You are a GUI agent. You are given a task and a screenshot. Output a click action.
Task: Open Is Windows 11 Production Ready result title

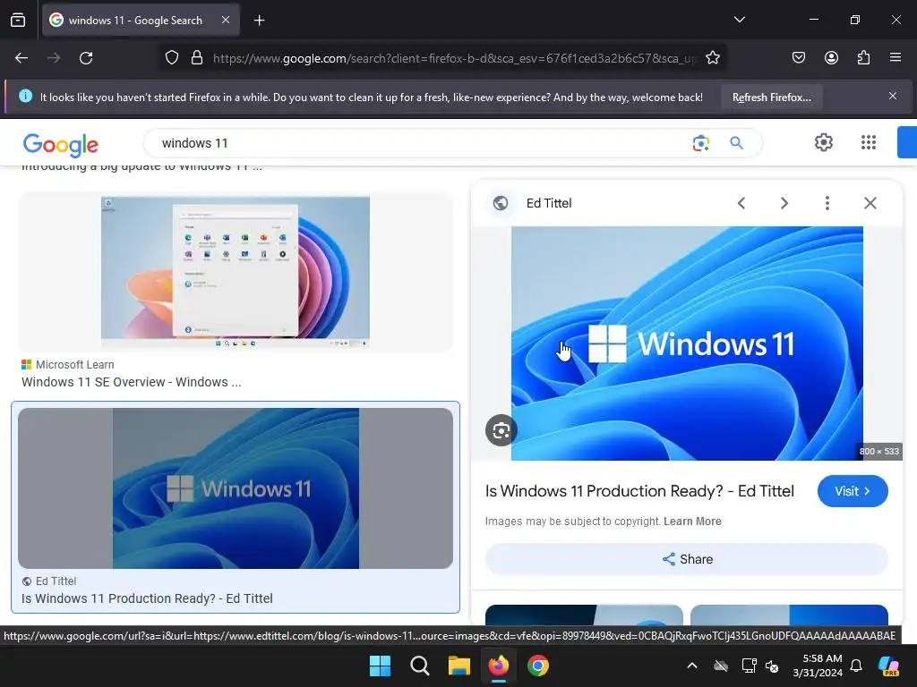click(x=148, y=598)
